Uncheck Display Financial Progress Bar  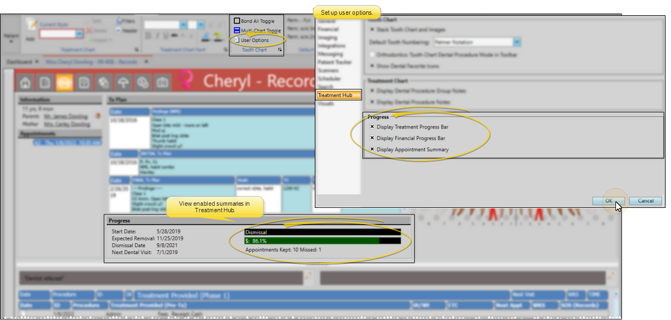[373, 138]
